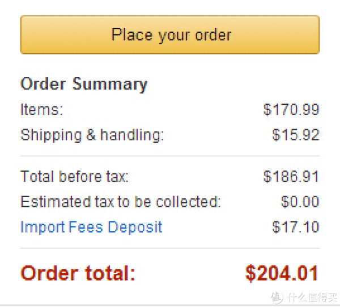Click the Place your order button
Viewport: 340px width, 307px height.
click(x=170, y=35)
